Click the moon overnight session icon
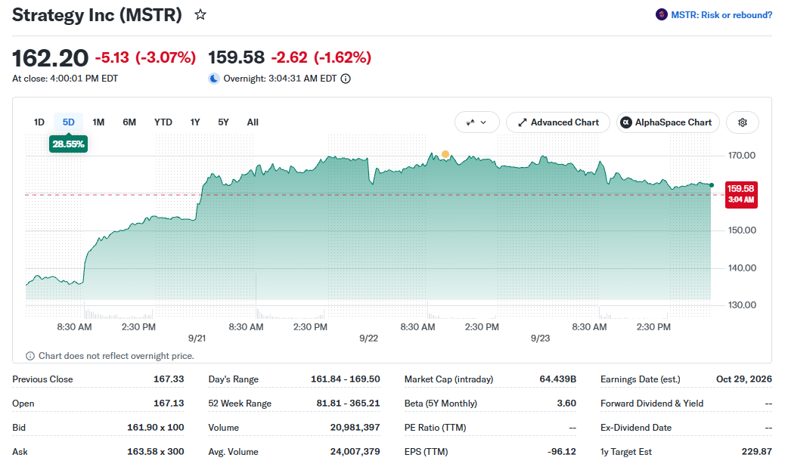Screen dimensions: 785x467 [x=214, y=79]
